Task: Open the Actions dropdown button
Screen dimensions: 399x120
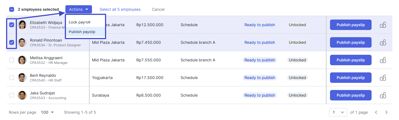Action: [x=78, y=9]
